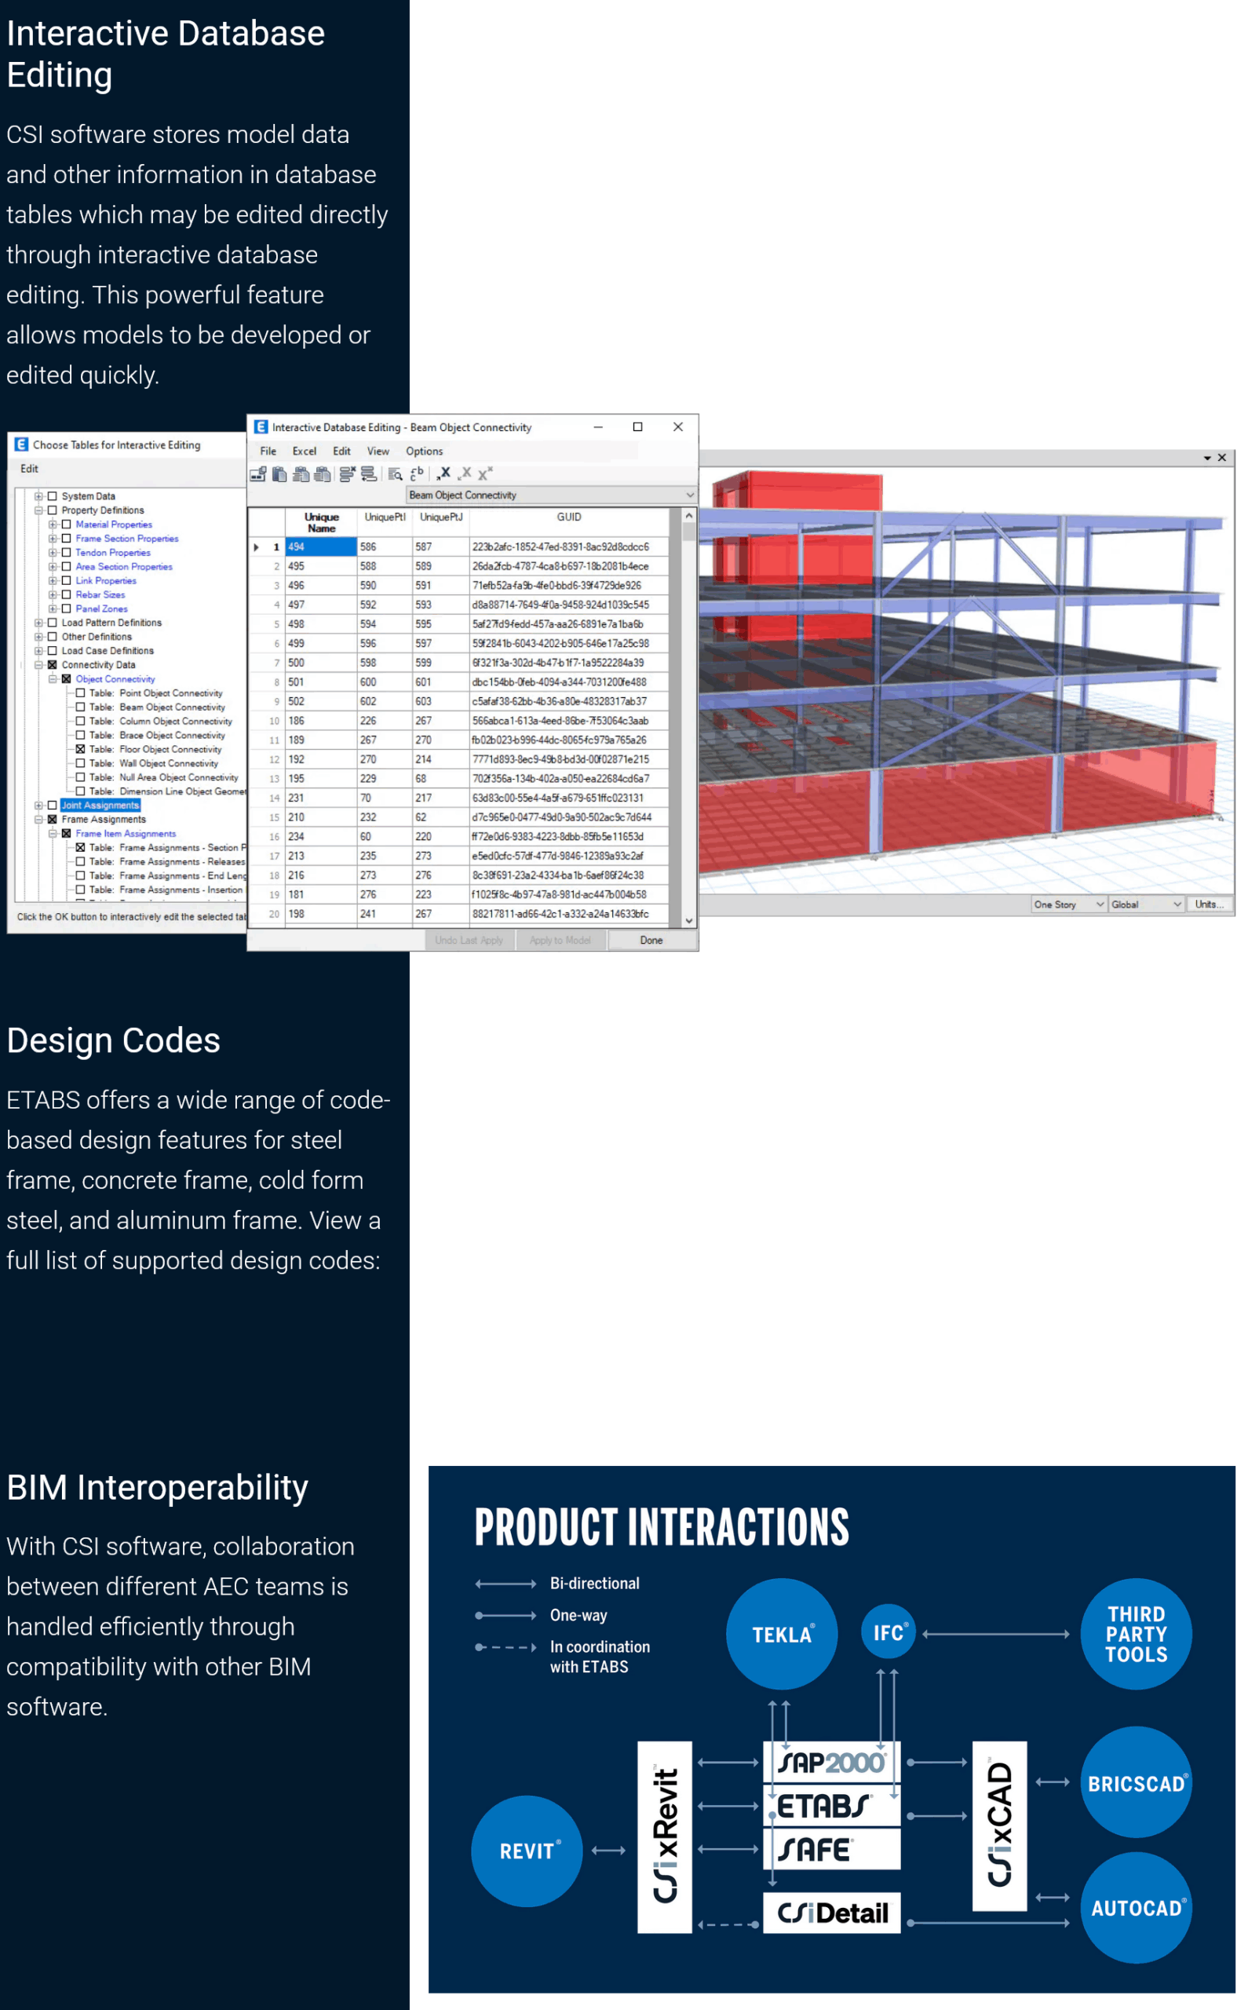
Task: Open the Excel menu
Action: pyautogui.click(x=304, y=451)
